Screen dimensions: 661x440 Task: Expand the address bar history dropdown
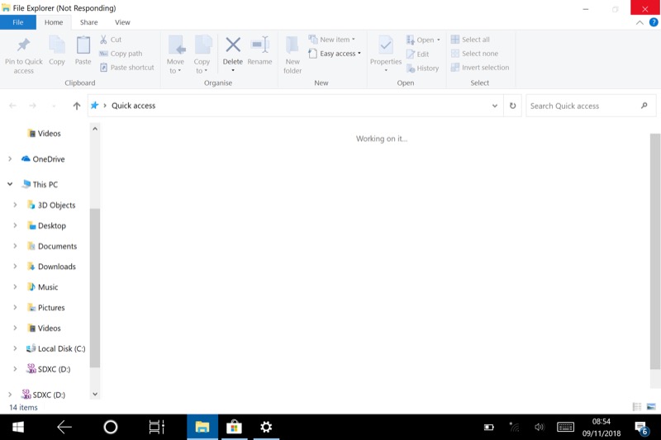pyautogui.click(x=494, y=106)
